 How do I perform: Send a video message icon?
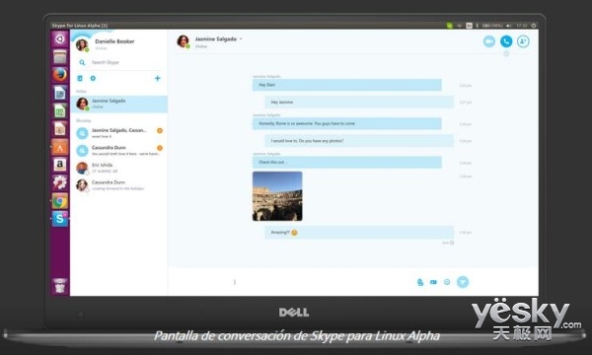click(x=433, y=282)
